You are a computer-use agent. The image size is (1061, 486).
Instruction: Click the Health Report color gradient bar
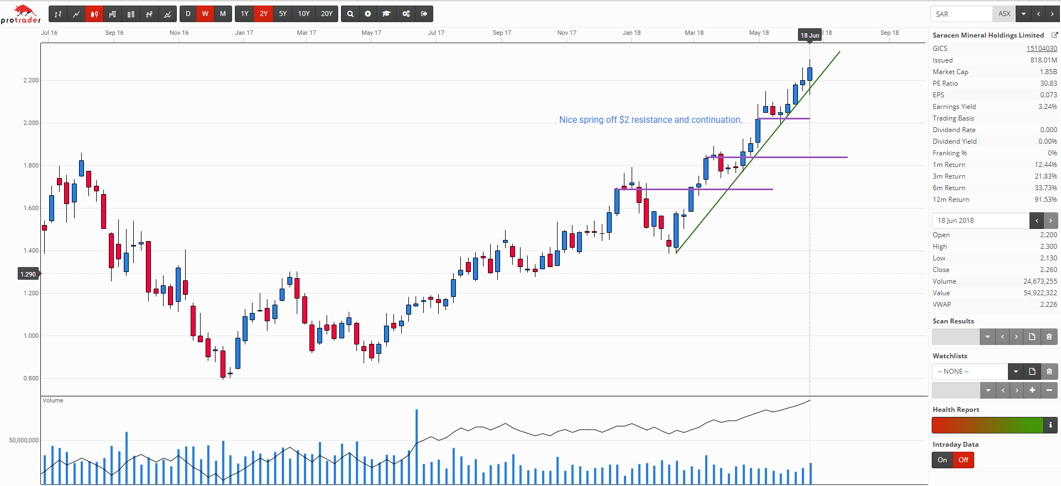[x=988, y=425]
